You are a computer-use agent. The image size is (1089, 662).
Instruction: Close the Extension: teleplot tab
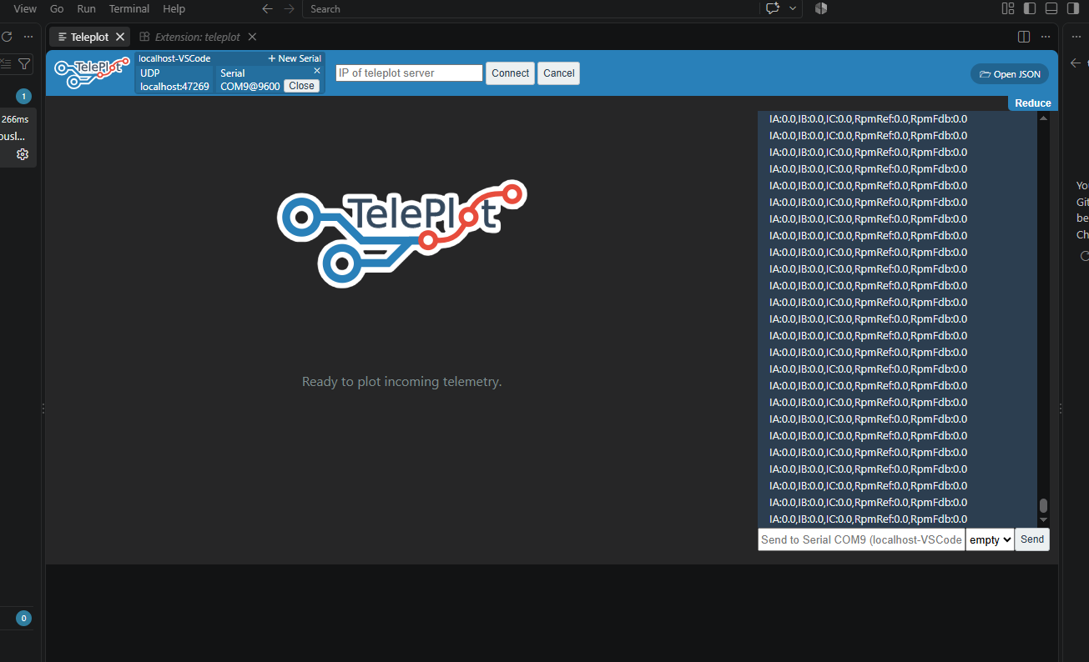[x=252, y=37]
